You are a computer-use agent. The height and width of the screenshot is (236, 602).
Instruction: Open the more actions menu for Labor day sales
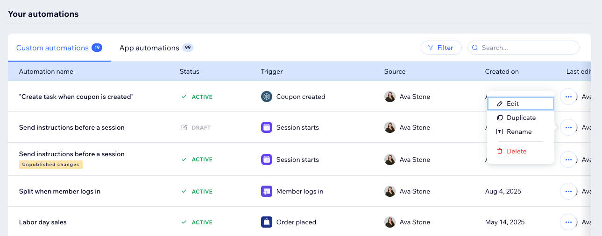click(568, 222)
